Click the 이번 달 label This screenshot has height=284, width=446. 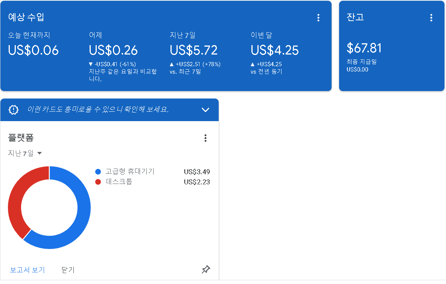[x=262, y=35]
